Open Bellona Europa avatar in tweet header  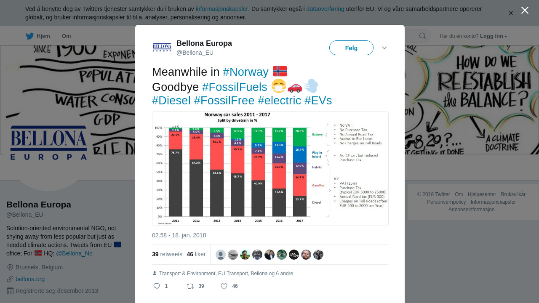tap(162, 48)
